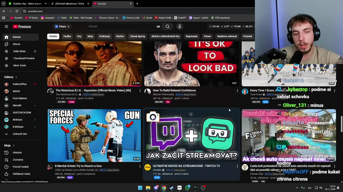Select the Fitnes filter chip
This screenshot has height=192, width=343.
[x=207, y=36]
